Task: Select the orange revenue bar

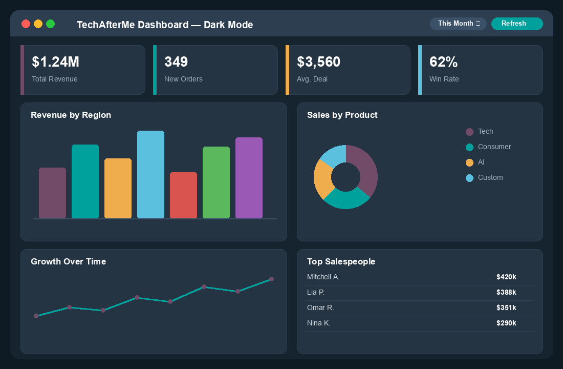Action: [x=118, y=188]
